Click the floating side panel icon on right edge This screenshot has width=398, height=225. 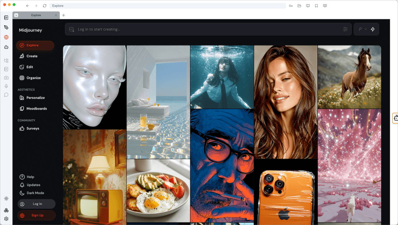pos(396,118)
